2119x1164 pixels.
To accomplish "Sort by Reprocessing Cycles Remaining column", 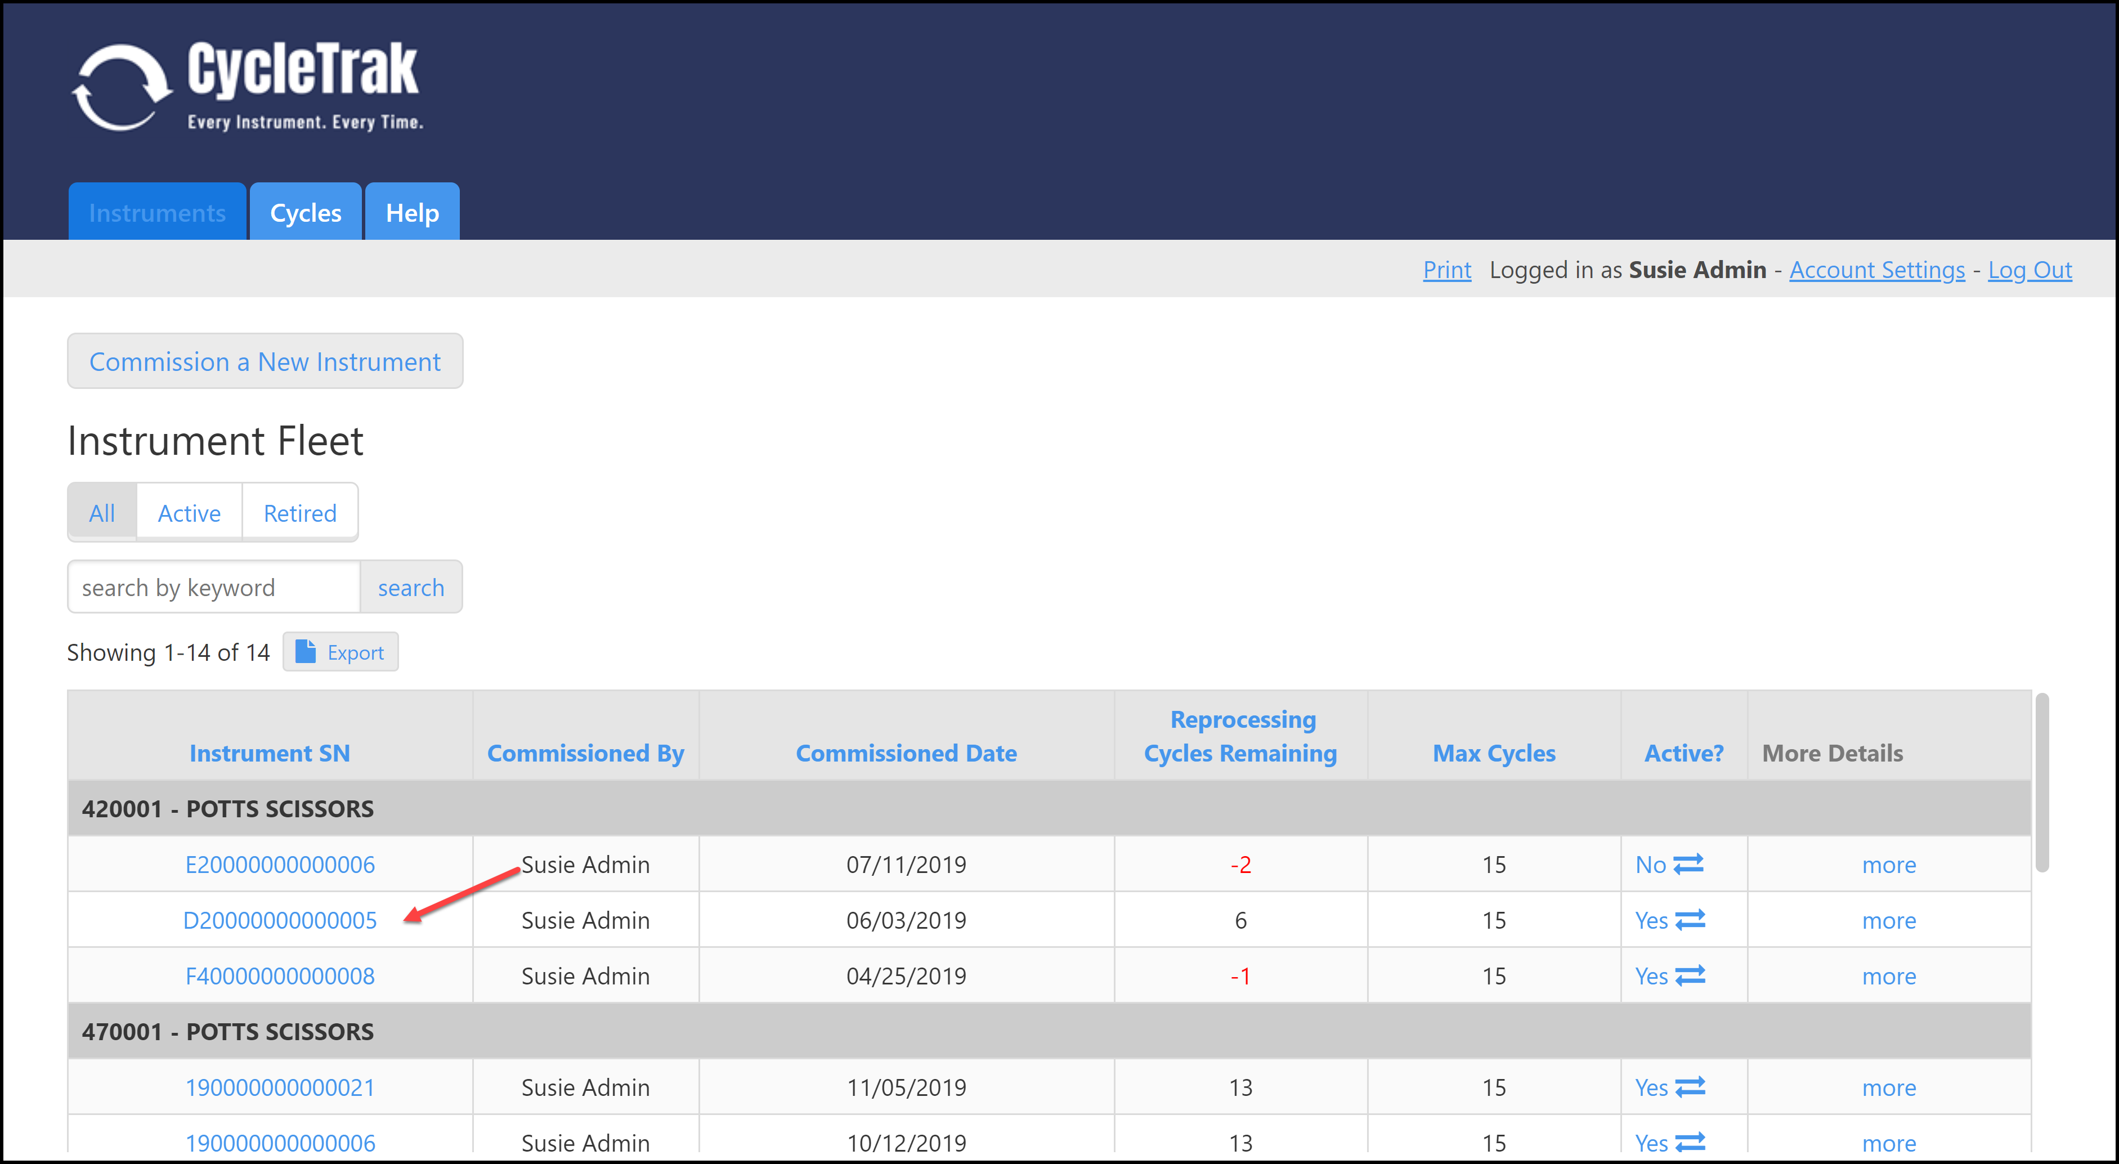I will (1240, 736).
